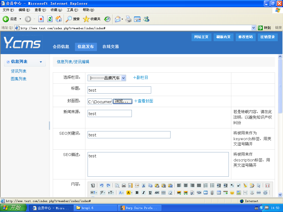Open the 文件 menu
Image resolution: width=283 pixels, height=212 pixels.
coord(8,10)
